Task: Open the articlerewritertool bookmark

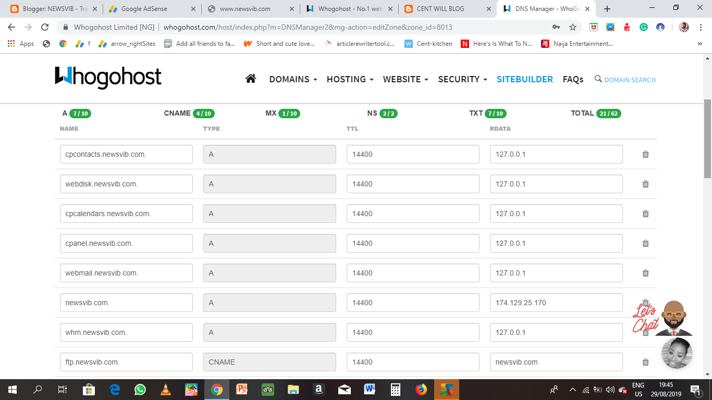Action: 360,44
